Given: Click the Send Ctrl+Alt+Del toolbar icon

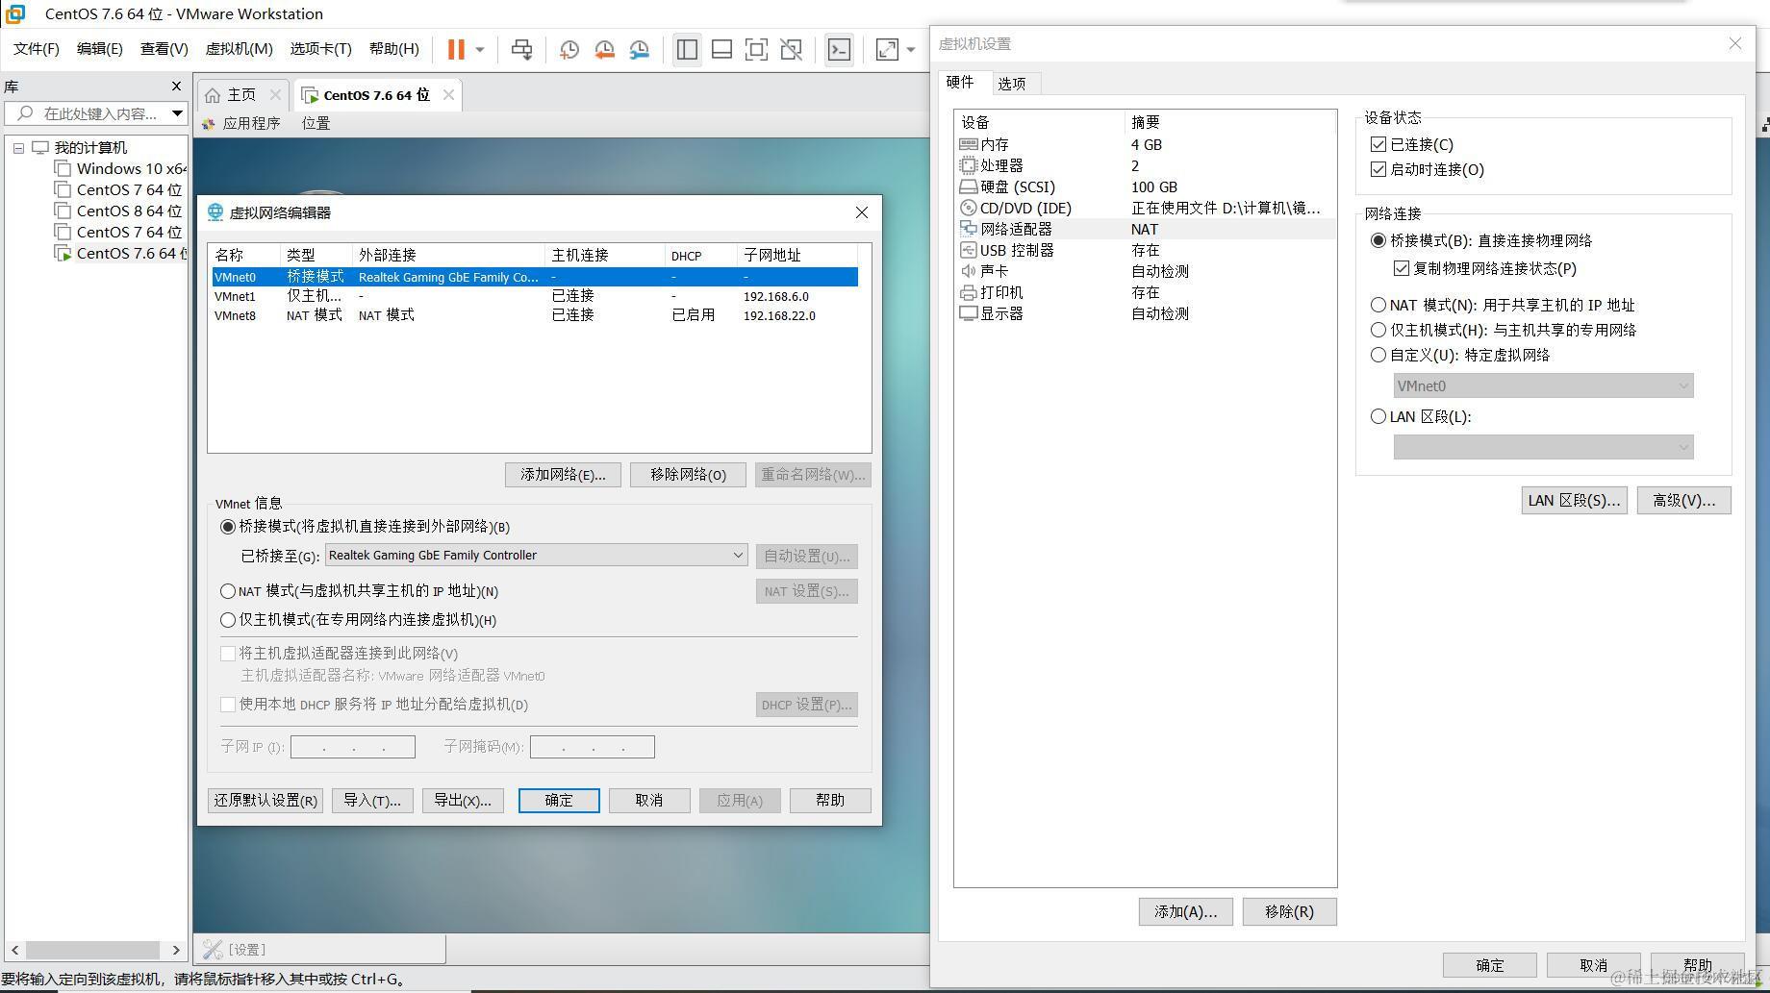Looking at the screenshot, I should [x=522, y=49].
